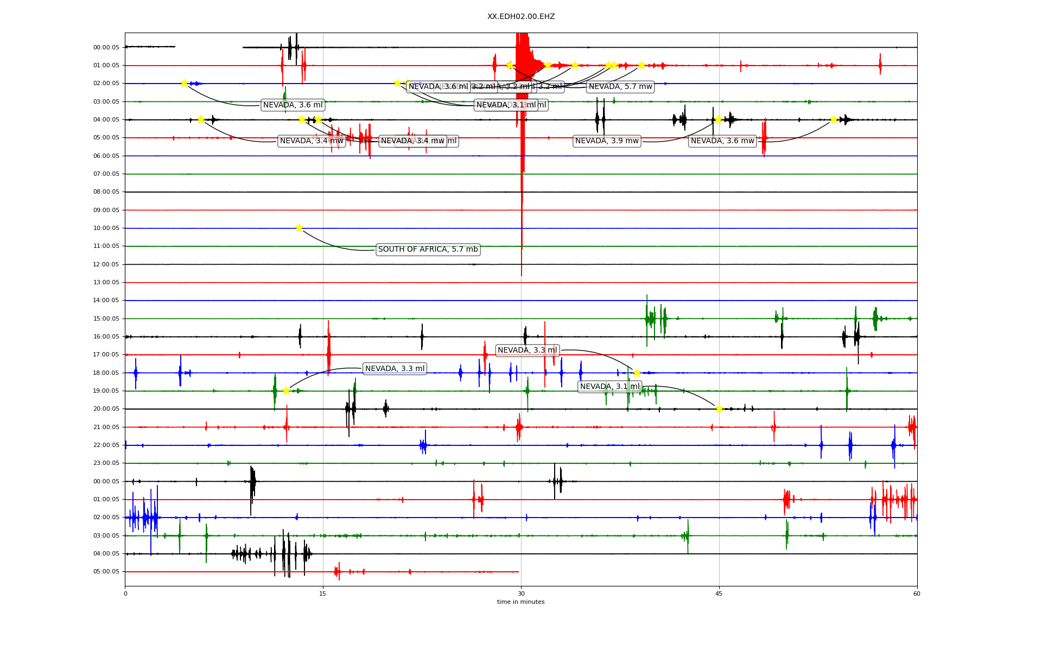
Task: Click the yellow star on the 18:00:05 trace
Action: tap(637, 373)
